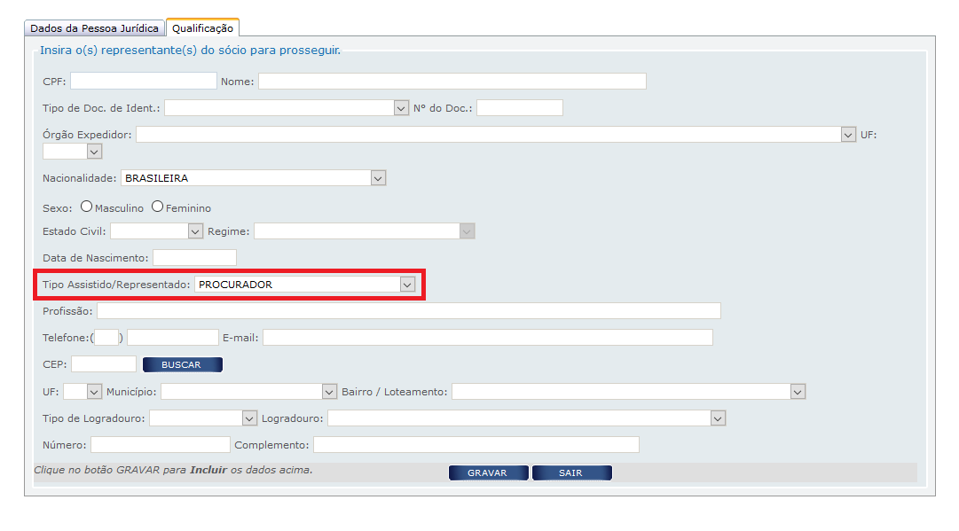Open the Nacionalidade BRASILEIRA dropdown
This screenshot has width=959, height=531.
(x=253, y=178)
